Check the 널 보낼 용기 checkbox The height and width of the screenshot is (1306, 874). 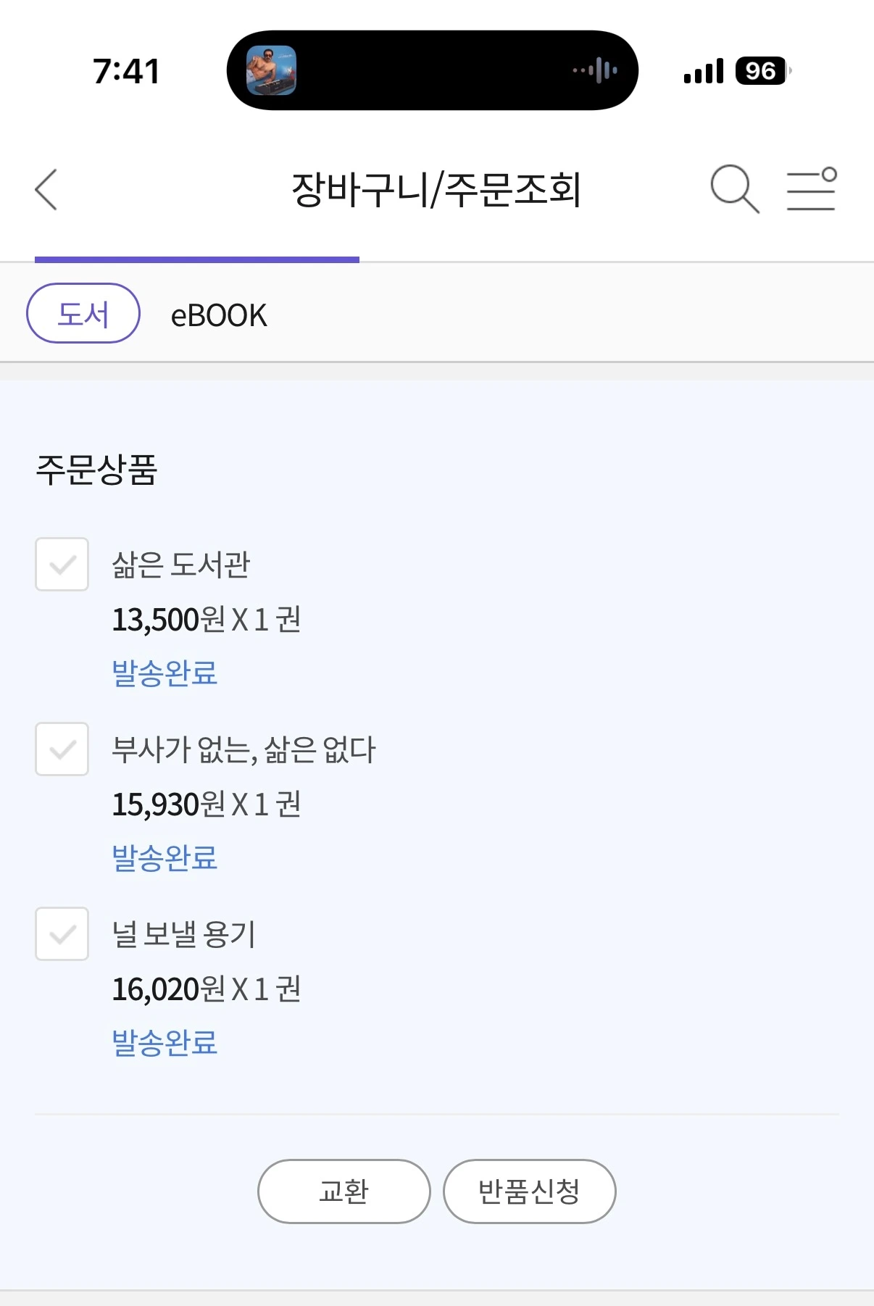click(62, 933)
